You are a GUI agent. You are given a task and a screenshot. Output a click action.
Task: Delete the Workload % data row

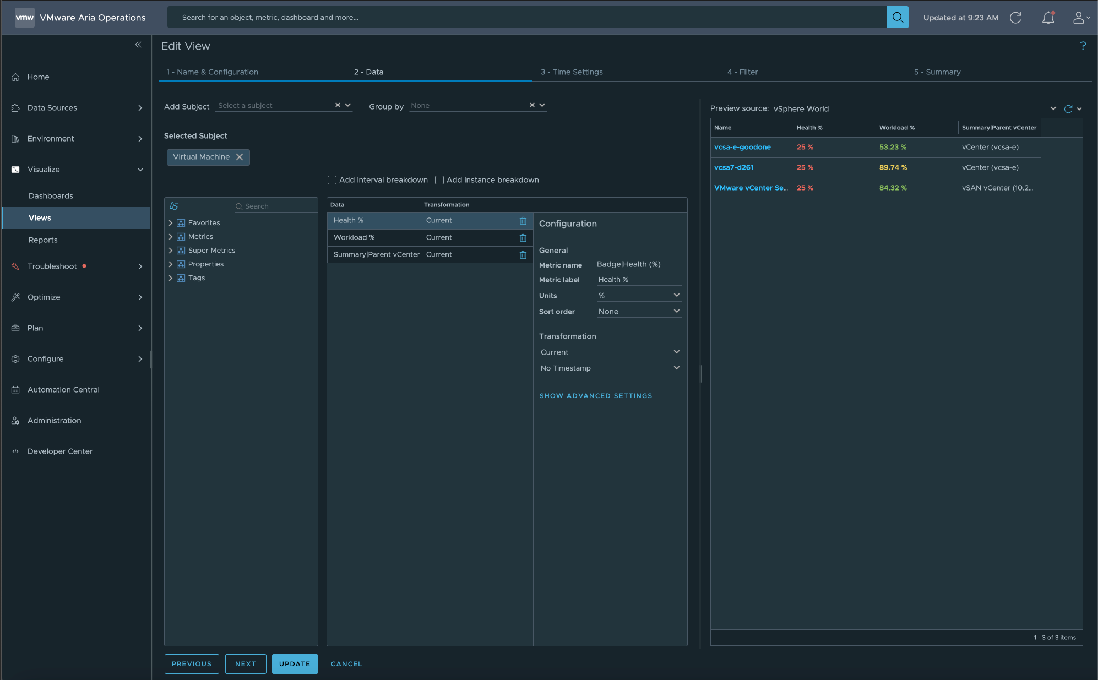pos(523,238)
